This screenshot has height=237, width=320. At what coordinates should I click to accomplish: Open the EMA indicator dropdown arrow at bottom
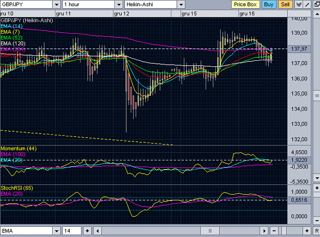(56, 231)
